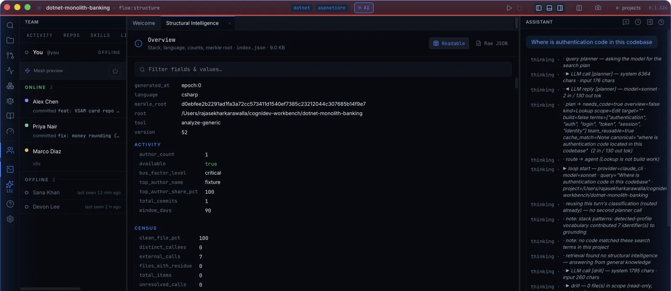Image resolution: width=671 pixels, height=291 pixels.
Task: Open the source control pull-request icon
Action: point(10,55)
